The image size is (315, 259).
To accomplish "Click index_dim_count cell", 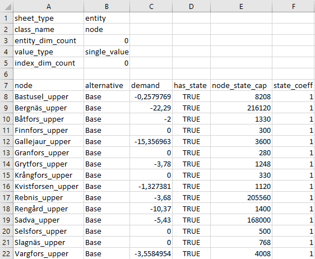I will point(49,63).
